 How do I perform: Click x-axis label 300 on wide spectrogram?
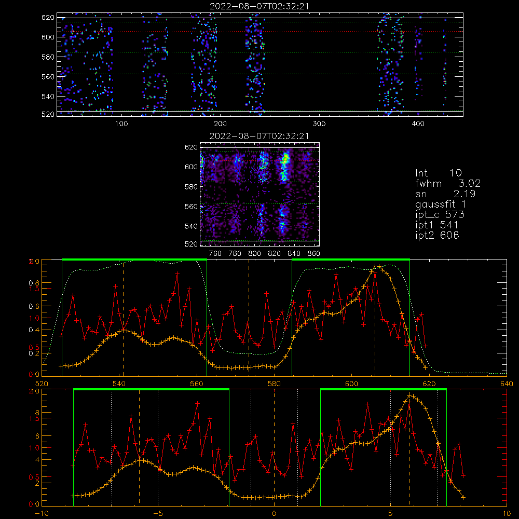click(319, 124)
